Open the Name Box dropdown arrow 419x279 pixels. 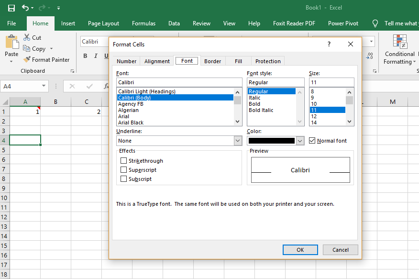point(44,86)
